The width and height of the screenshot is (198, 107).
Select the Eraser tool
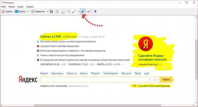(x=88, y=12)
